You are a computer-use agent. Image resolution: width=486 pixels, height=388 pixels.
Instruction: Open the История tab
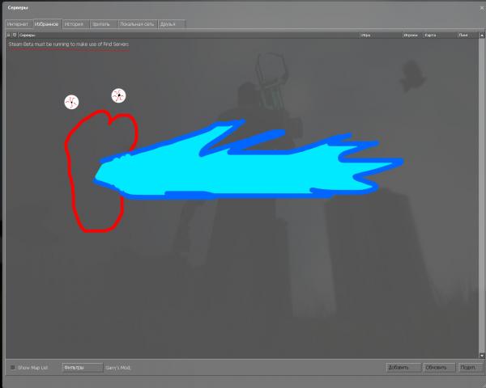point(75,24)
